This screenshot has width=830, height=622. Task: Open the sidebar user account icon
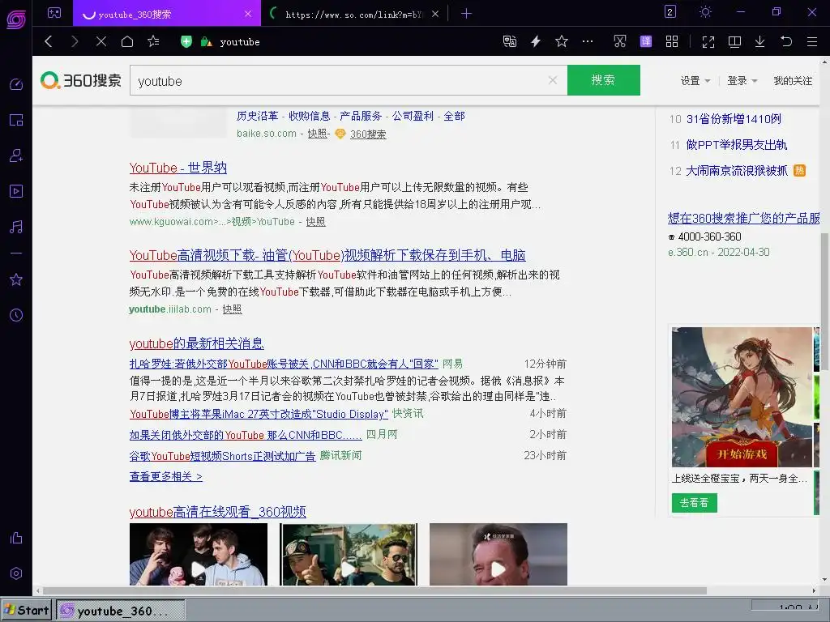16,155
